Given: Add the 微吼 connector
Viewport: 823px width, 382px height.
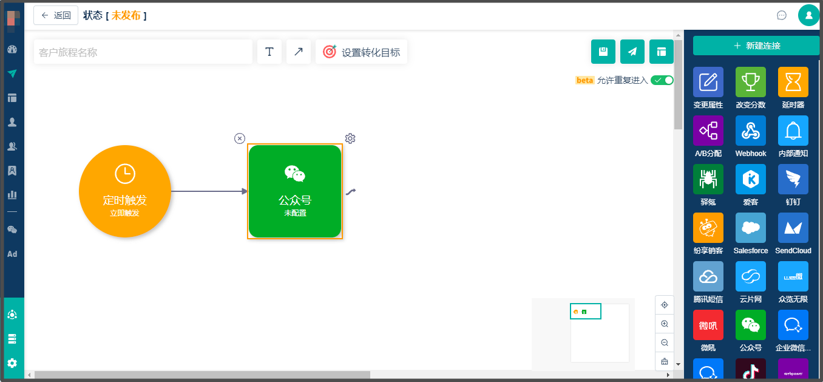Looking at the screenshot, I should (708, 325).
